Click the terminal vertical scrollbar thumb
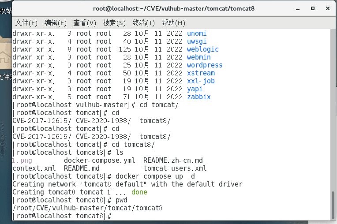 click(x=333, y=205)
